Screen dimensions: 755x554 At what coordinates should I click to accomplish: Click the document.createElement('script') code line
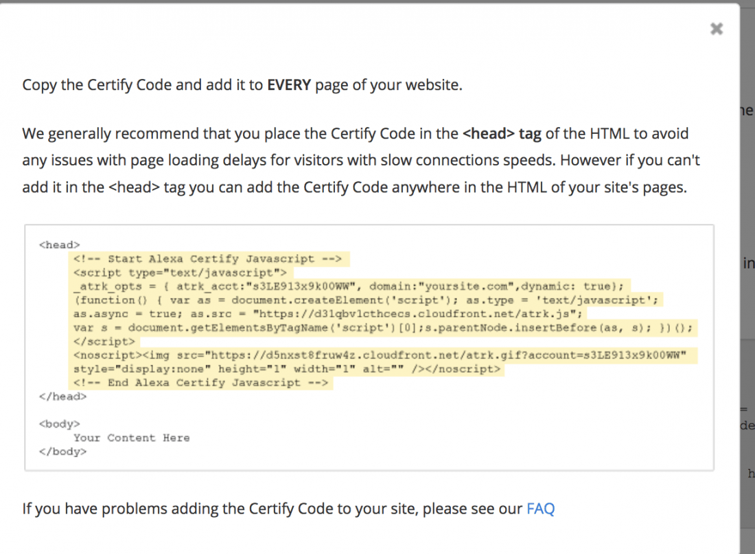[x=366, y=300]
